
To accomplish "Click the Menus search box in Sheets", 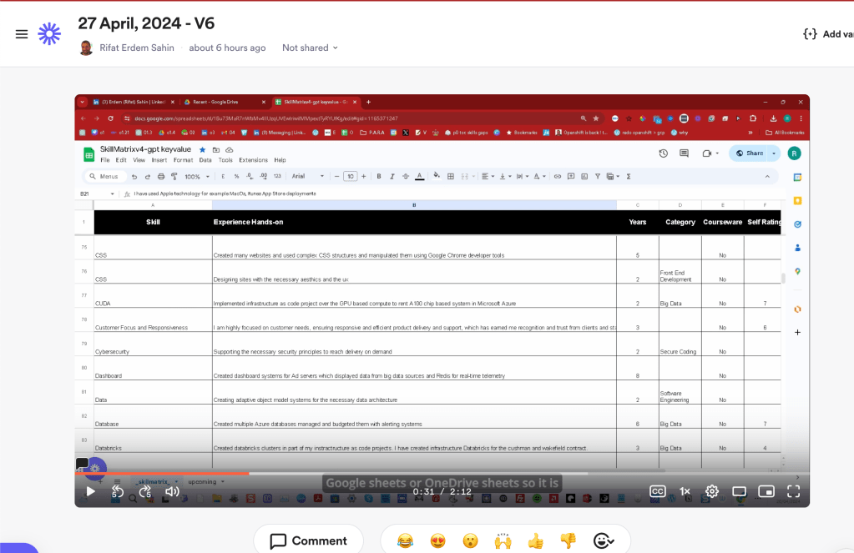I will coord(104,176).
